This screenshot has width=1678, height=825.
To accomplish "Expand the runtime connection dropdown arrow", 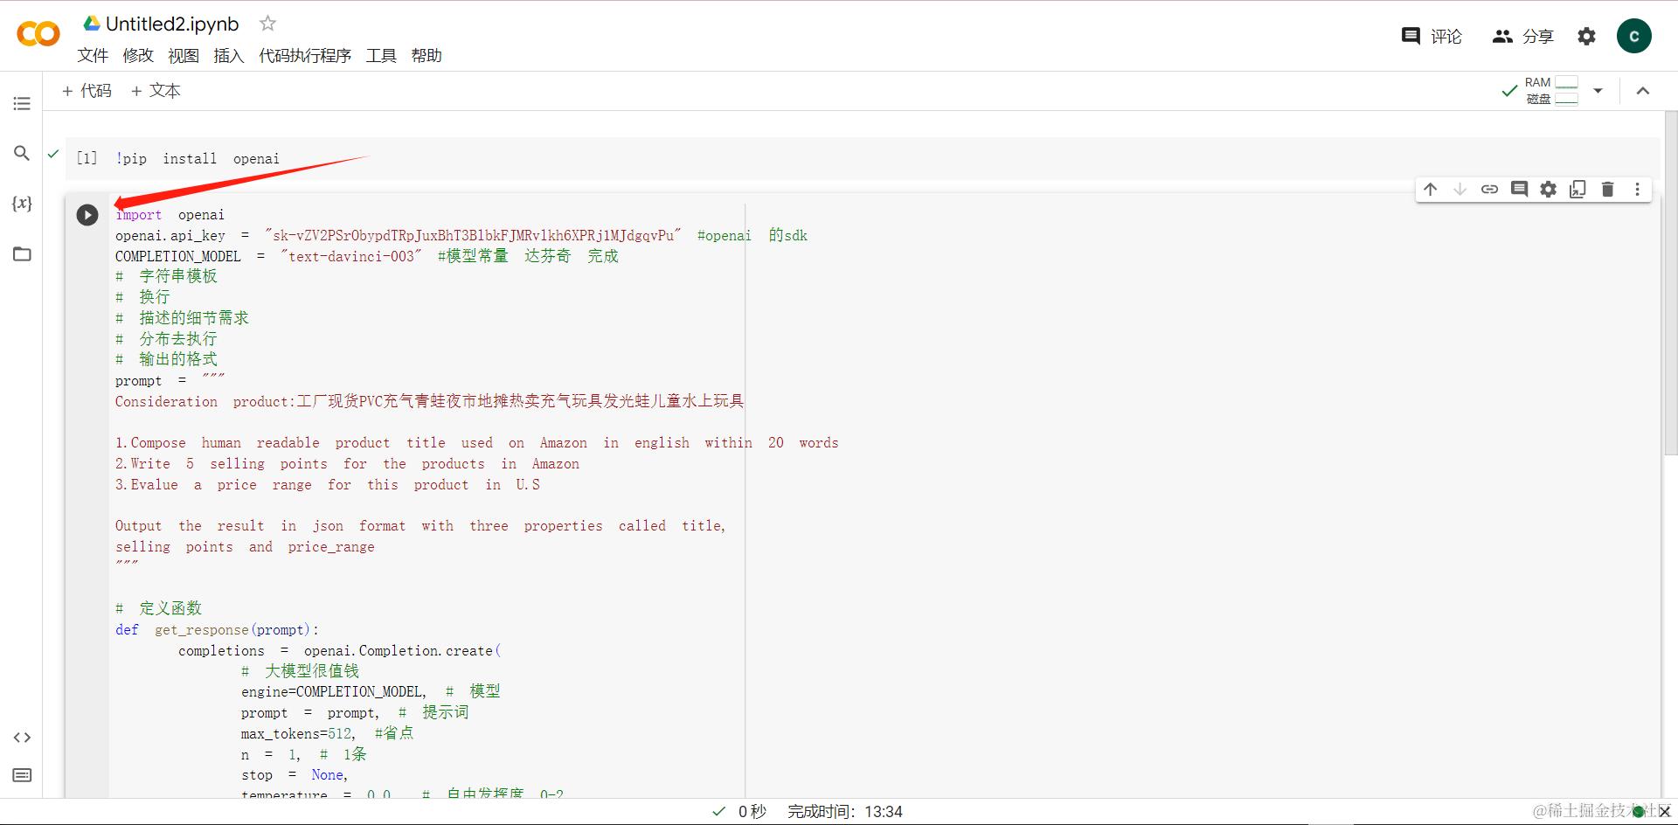I will (1598, 91).
